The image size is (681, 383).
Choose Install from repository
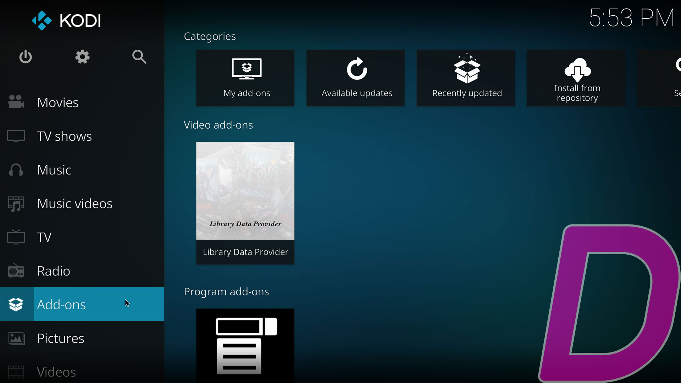click(576, 78)
